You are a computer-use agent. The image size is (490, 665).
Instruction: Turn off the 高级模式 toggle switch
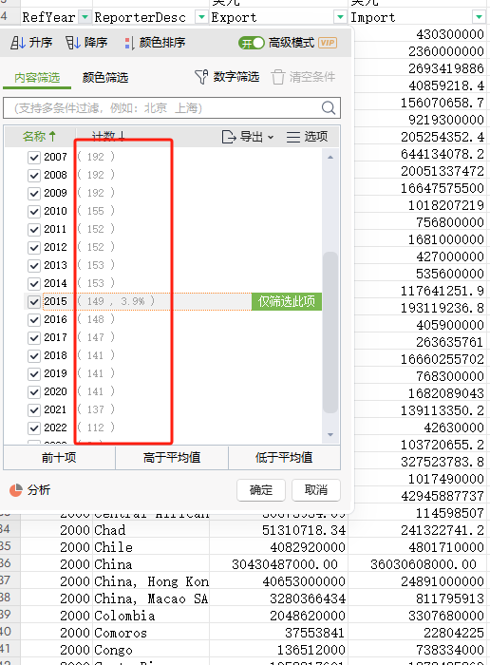point(251,43)
